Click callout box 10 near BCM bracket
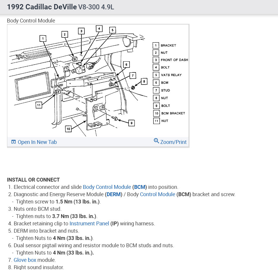Screen dimensions: 278x270 [68, 129]
